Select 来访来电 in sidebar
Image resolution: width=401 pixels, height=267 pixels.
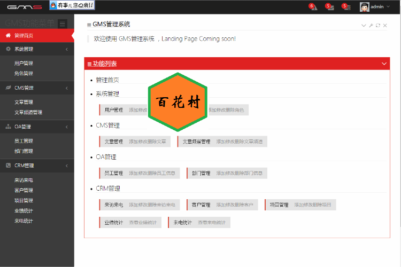tap(24, 180)
